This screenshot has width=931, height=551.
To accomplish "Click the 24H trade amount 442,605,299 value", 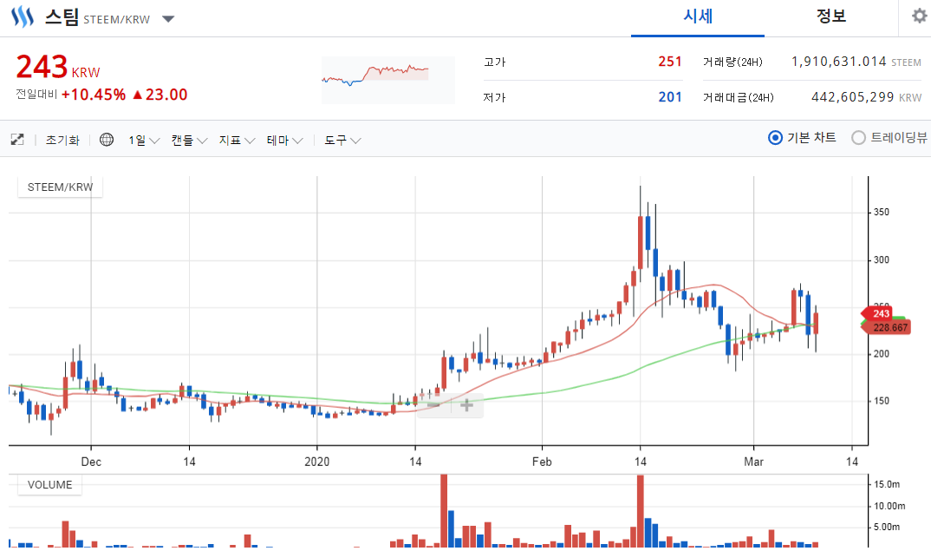I will tap(853, 97).
